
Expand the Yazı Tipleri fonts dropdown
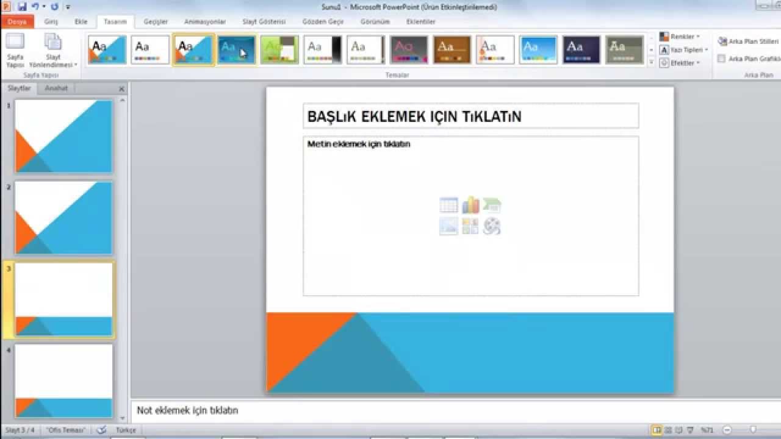coord(684,50)
